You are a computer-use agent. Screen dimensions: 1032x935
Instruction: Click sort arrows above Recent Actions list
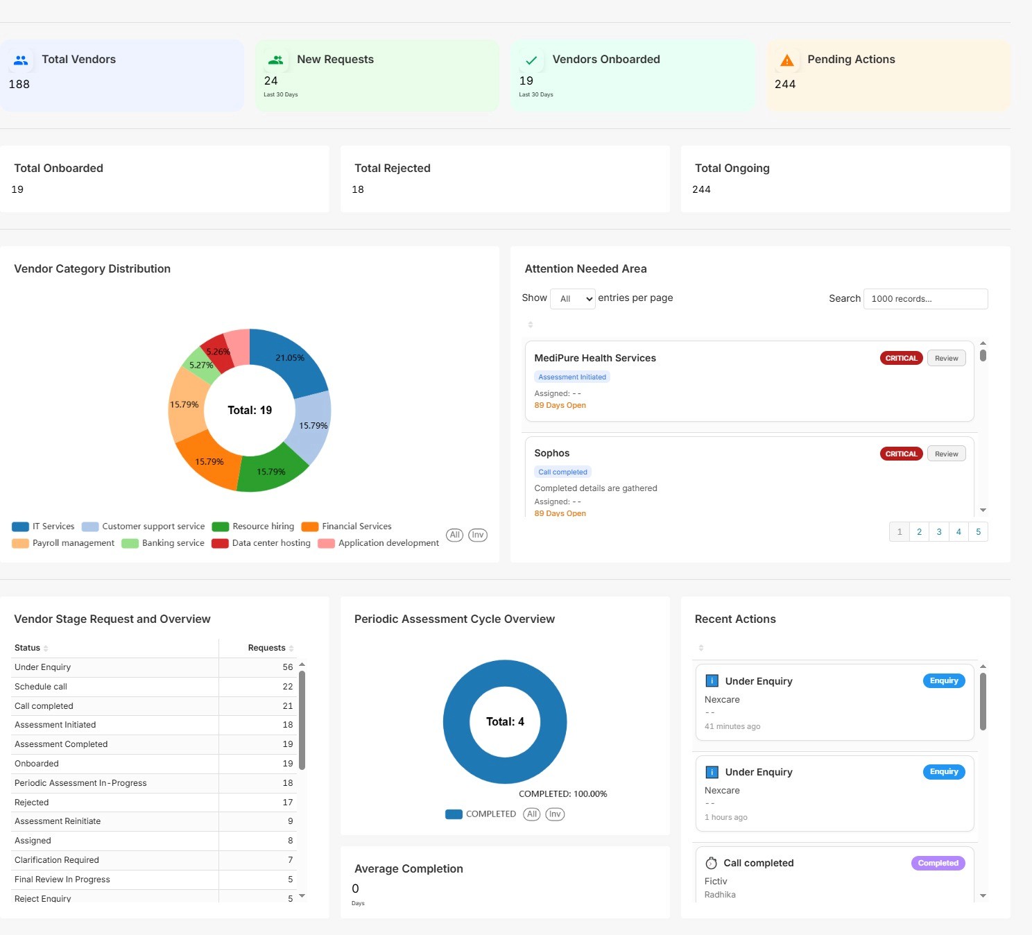tap(701, 648)
